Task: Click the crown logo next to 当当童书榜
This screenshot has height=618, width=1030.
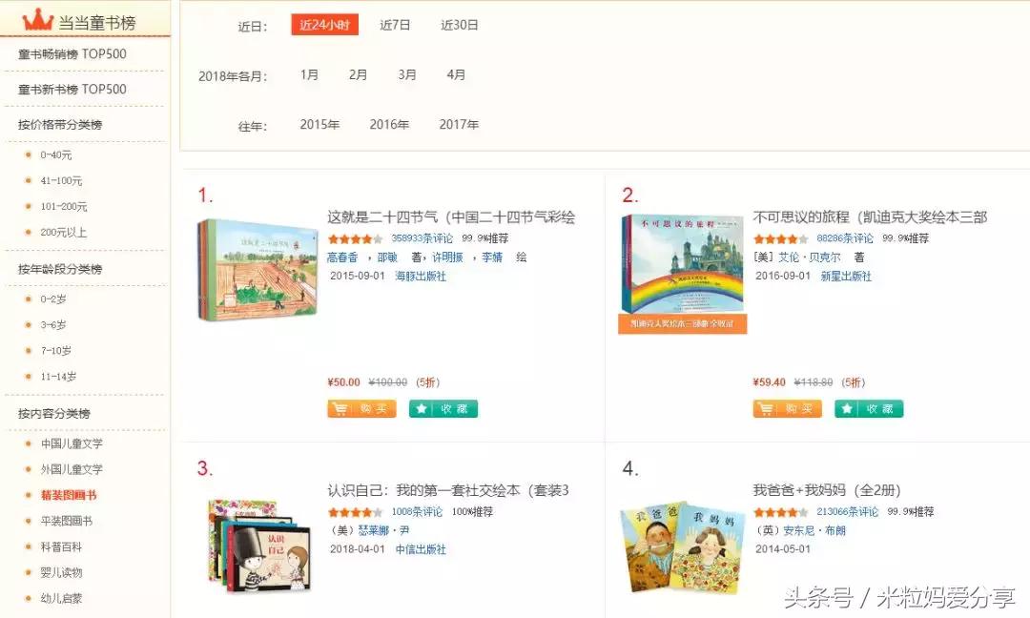Action: [36, 18]
